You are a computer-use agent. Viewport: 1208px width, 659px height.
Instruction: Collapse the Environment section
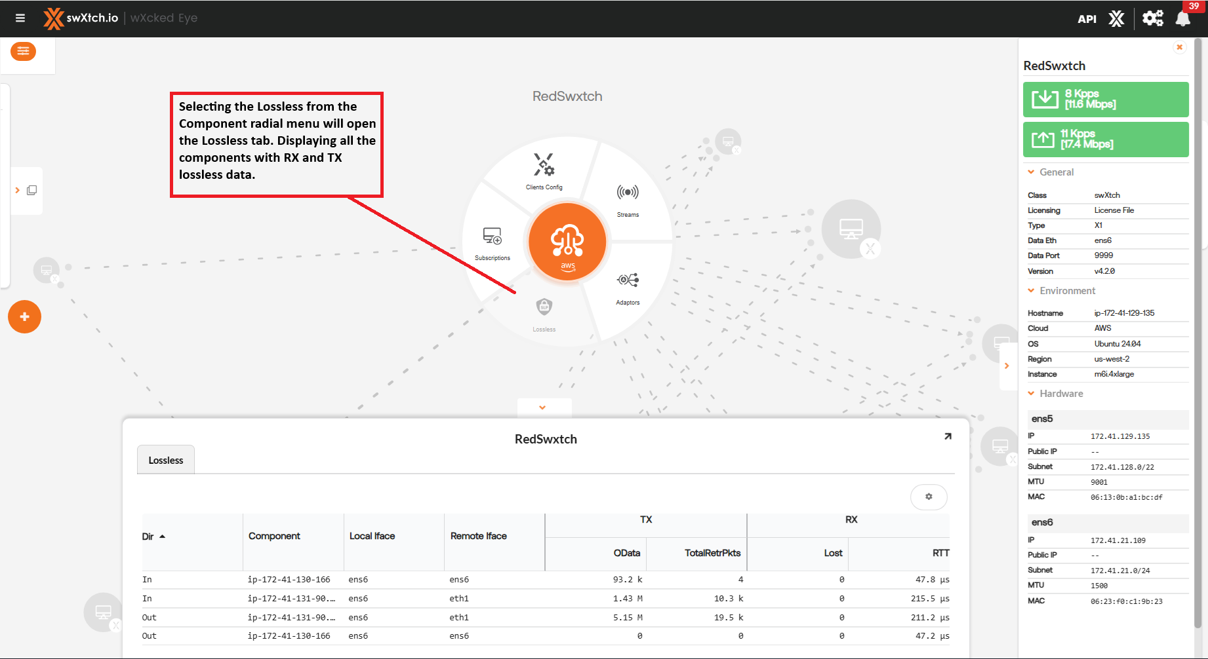tap(1032, 291)
